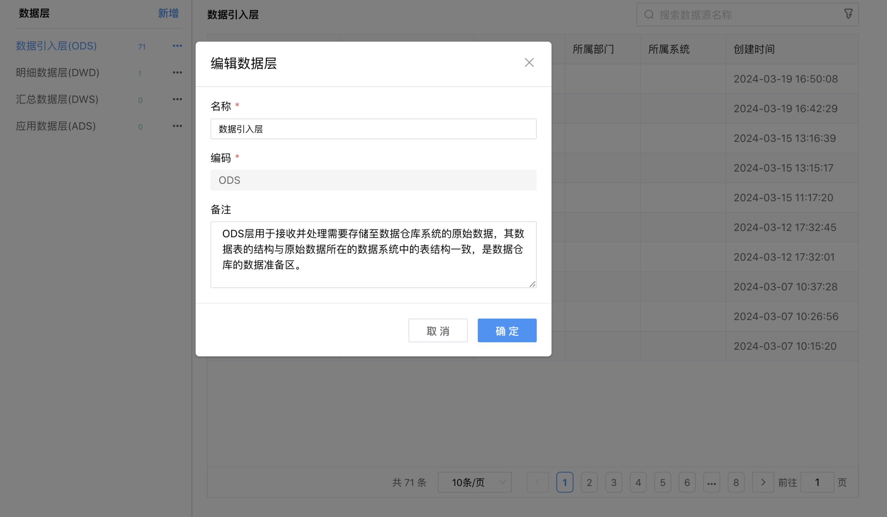Click the search magnifier icon
The image size is (887, 517).
point(648,14)
